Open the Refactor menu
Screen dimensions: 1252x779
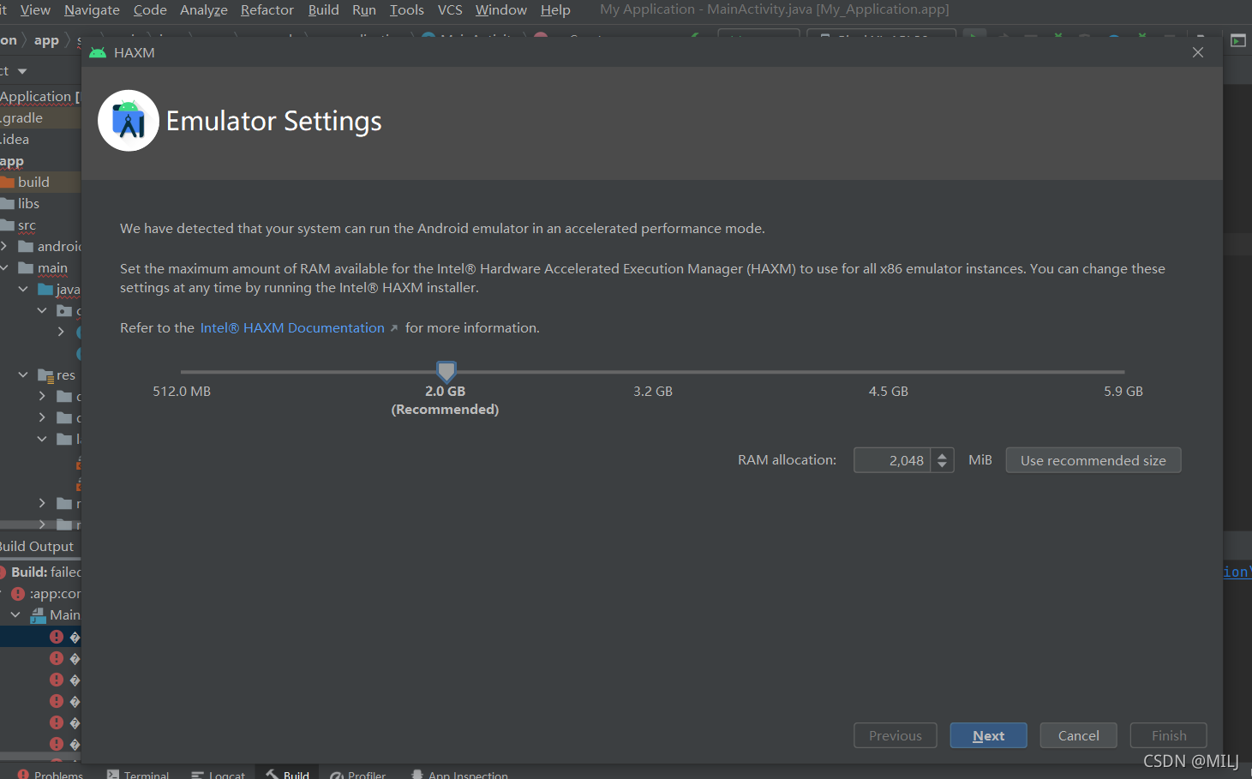pos(267,10)
